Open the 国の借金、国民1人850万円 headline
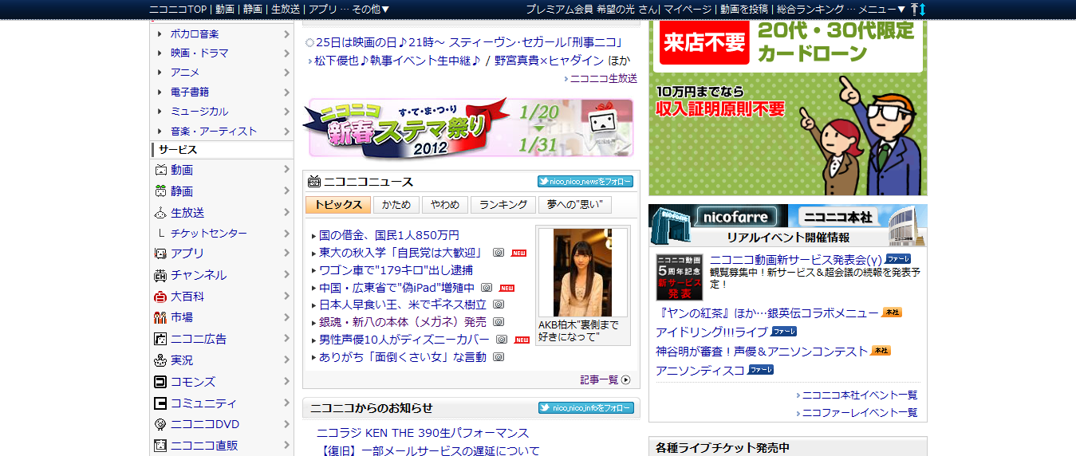1076x456 pixels. point(389,235)
